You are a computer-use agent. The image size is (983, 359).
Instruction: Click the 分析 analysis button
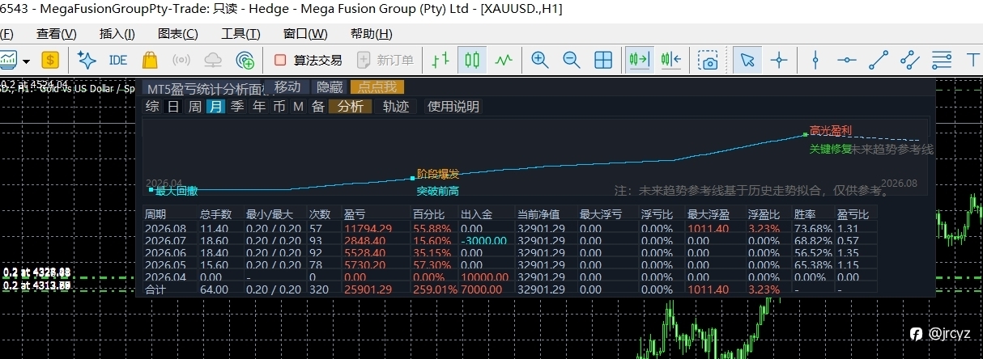(351, 106)
